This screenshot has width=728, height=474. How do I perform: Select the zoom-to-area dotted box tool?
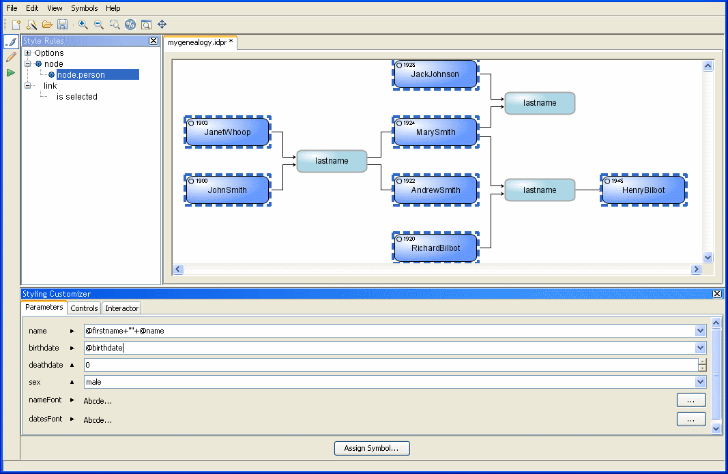114,25
